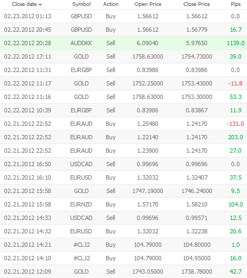
Task: Select close price 104.80000
Action: pyautogui.click(x=197, y=245)
